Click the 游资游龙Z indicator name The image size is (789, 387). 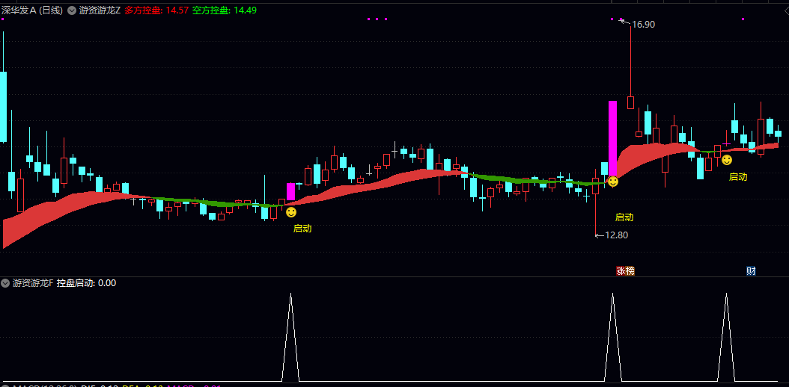pyautogui.click(x=100, y=10)
